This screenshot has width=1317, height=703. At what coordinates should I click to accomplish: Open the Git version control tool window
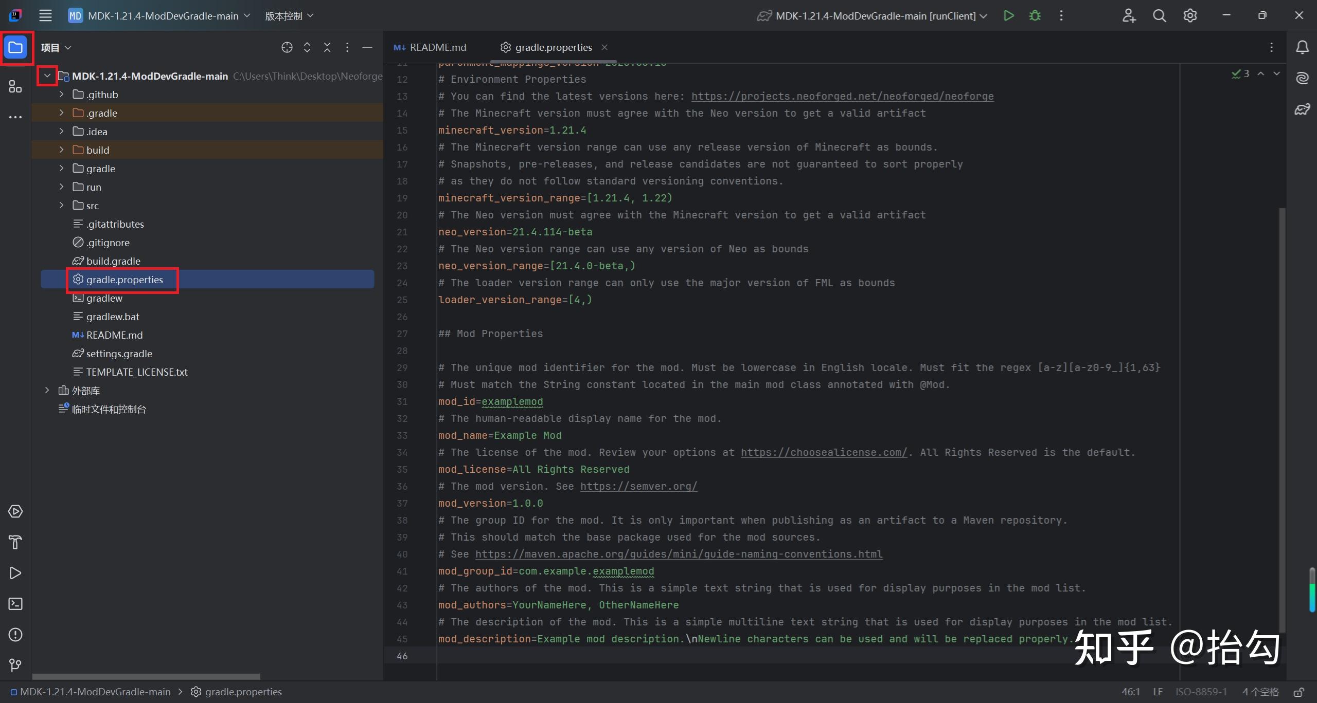coord(15,665)
